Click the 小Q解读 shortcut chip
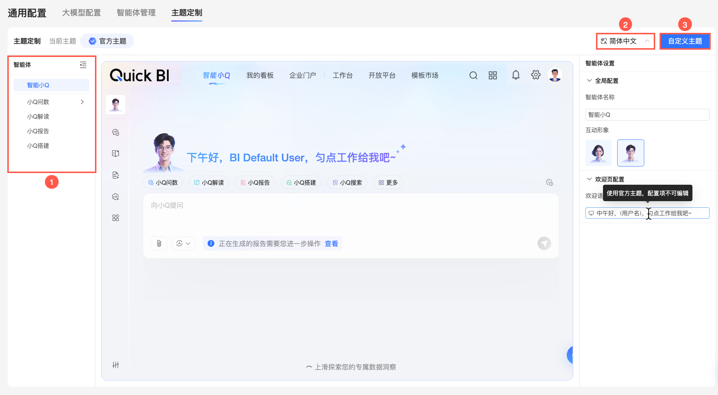Viewport: 718px width, 395px height. pyautogui.click(x=209, y=183)
